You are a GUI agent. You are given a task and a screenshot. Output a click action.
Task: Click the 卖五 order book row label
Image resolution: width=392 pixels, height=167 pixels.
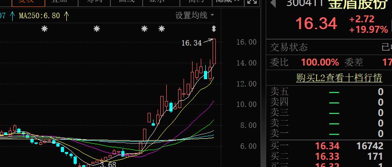pyautogui.click(x=279, y=92)
